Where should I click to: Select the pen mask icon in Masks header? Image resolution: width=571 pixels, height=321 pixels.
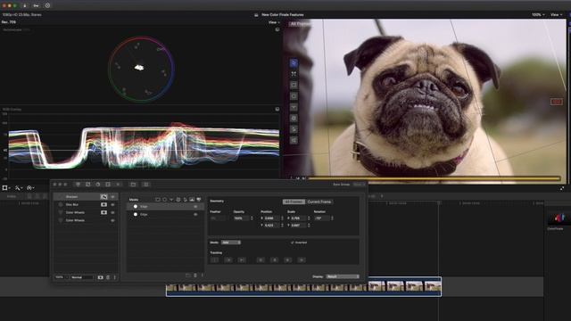coord(185,200)
